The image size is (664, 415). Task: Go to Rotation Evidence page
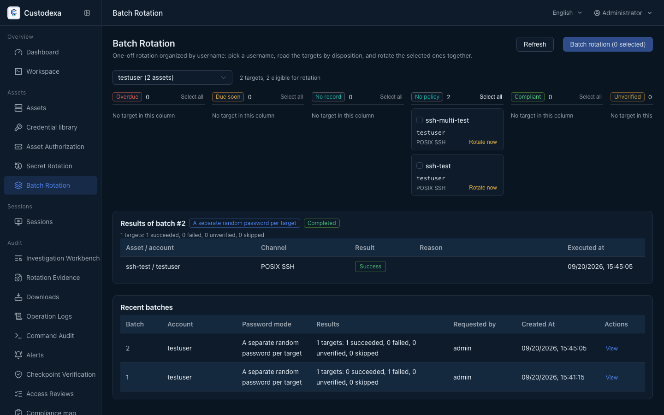click(x=51, y=278)
